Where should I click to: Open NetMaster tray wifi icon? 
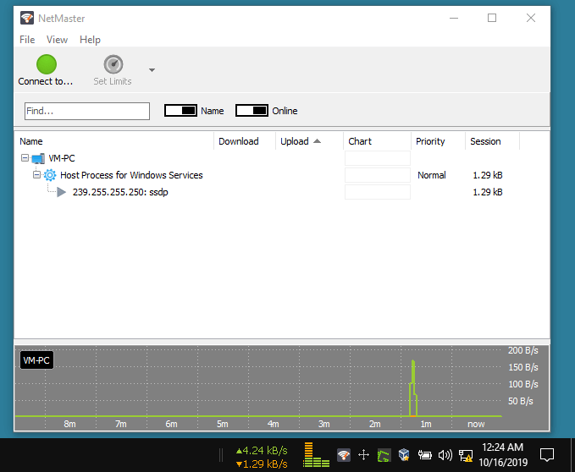coord(344,455)
